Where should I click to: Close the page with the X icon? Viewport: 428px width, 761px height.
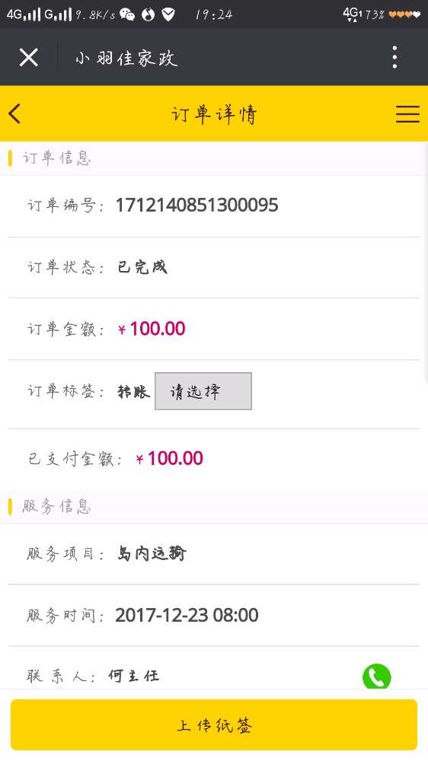pyautogui.click(x=29, y=57)
